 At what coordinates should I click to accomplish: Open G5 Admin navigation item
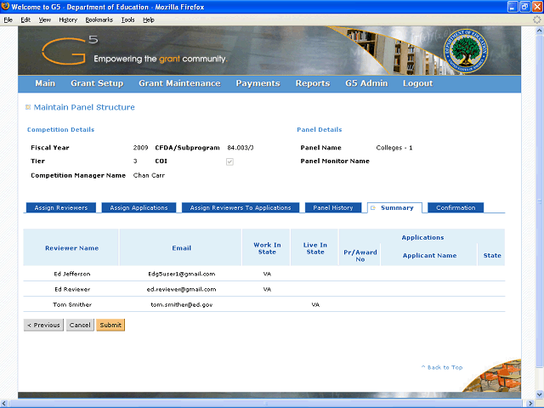[x=366, y=83]
